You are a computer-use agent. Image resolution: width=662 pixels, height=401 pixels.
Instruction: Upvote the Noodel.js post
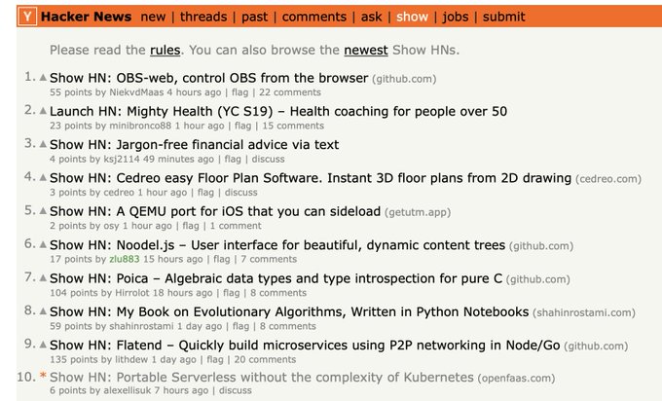pyautogui.click(x=43, y=244)
